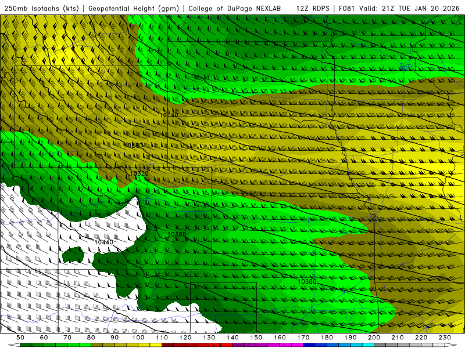
Task: Click the 150 value on the legend
Action: point(256,338)
